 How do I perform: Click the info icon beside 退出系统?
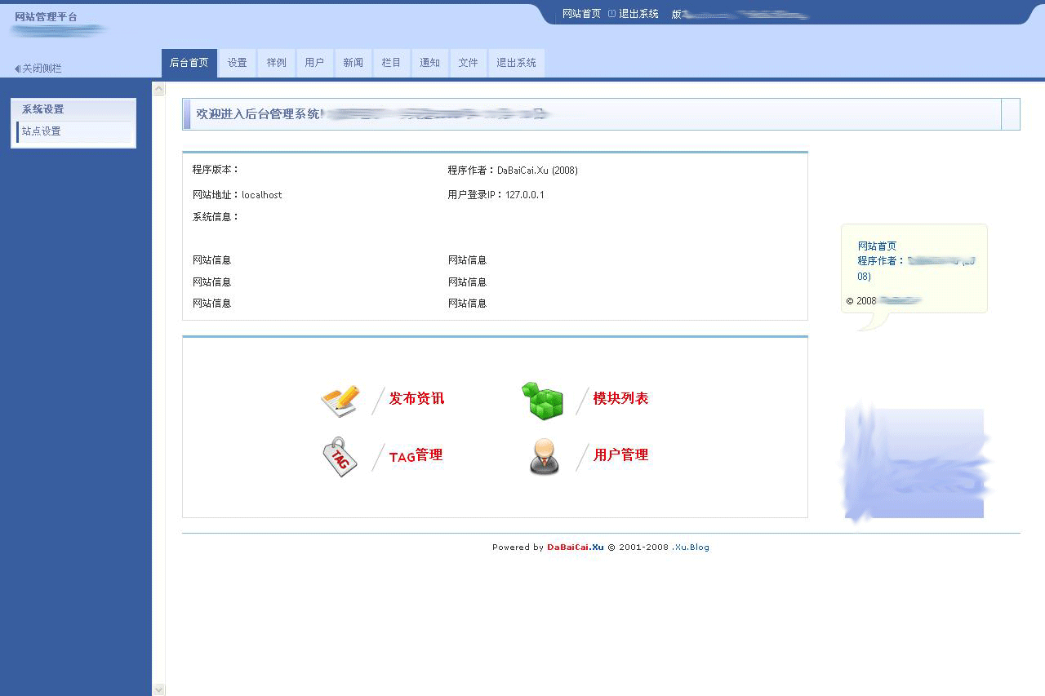[611, 13]
